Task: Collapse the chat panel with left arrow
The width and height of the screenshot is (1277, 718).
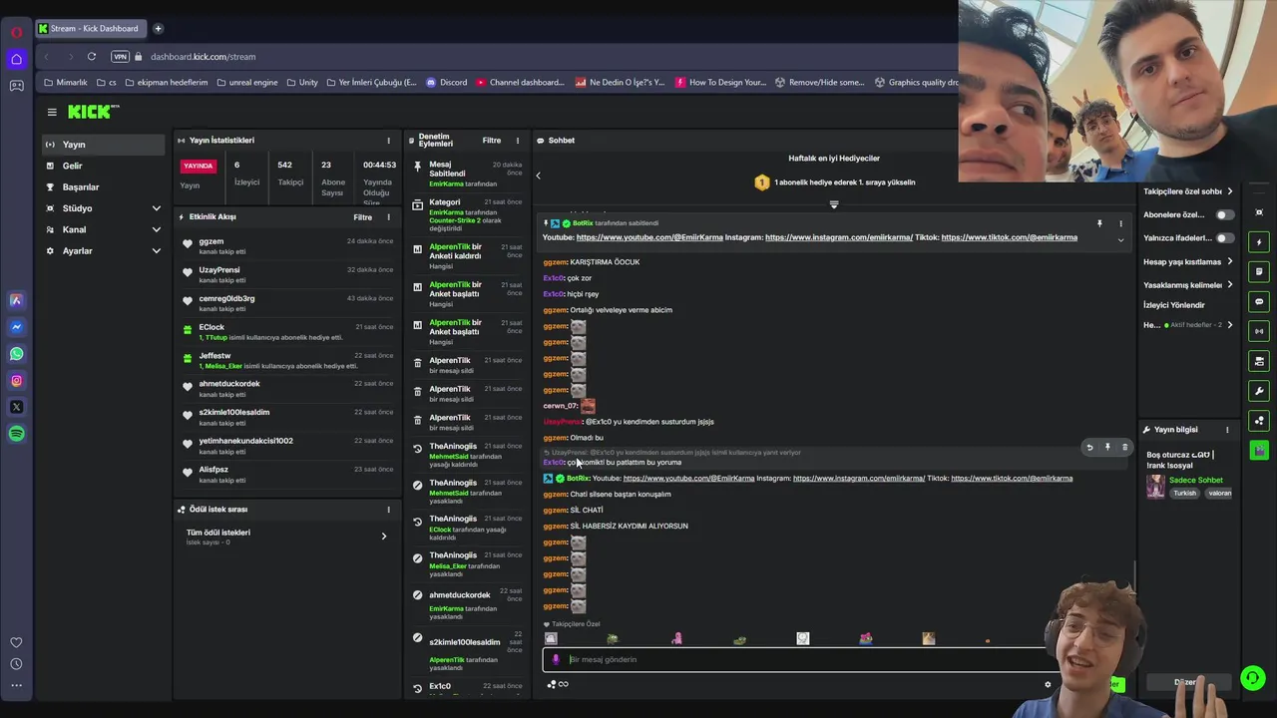Action: pos(538,176)
